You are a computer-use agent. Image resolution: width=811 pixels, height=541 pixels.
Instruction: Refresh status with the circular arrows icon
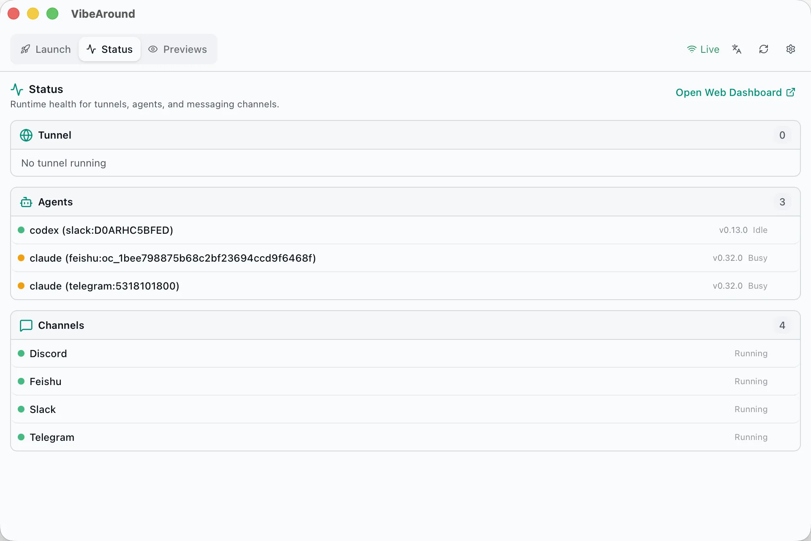[764, 49]
